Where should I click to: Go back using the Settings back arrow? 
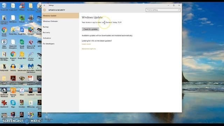pos(44,5)
